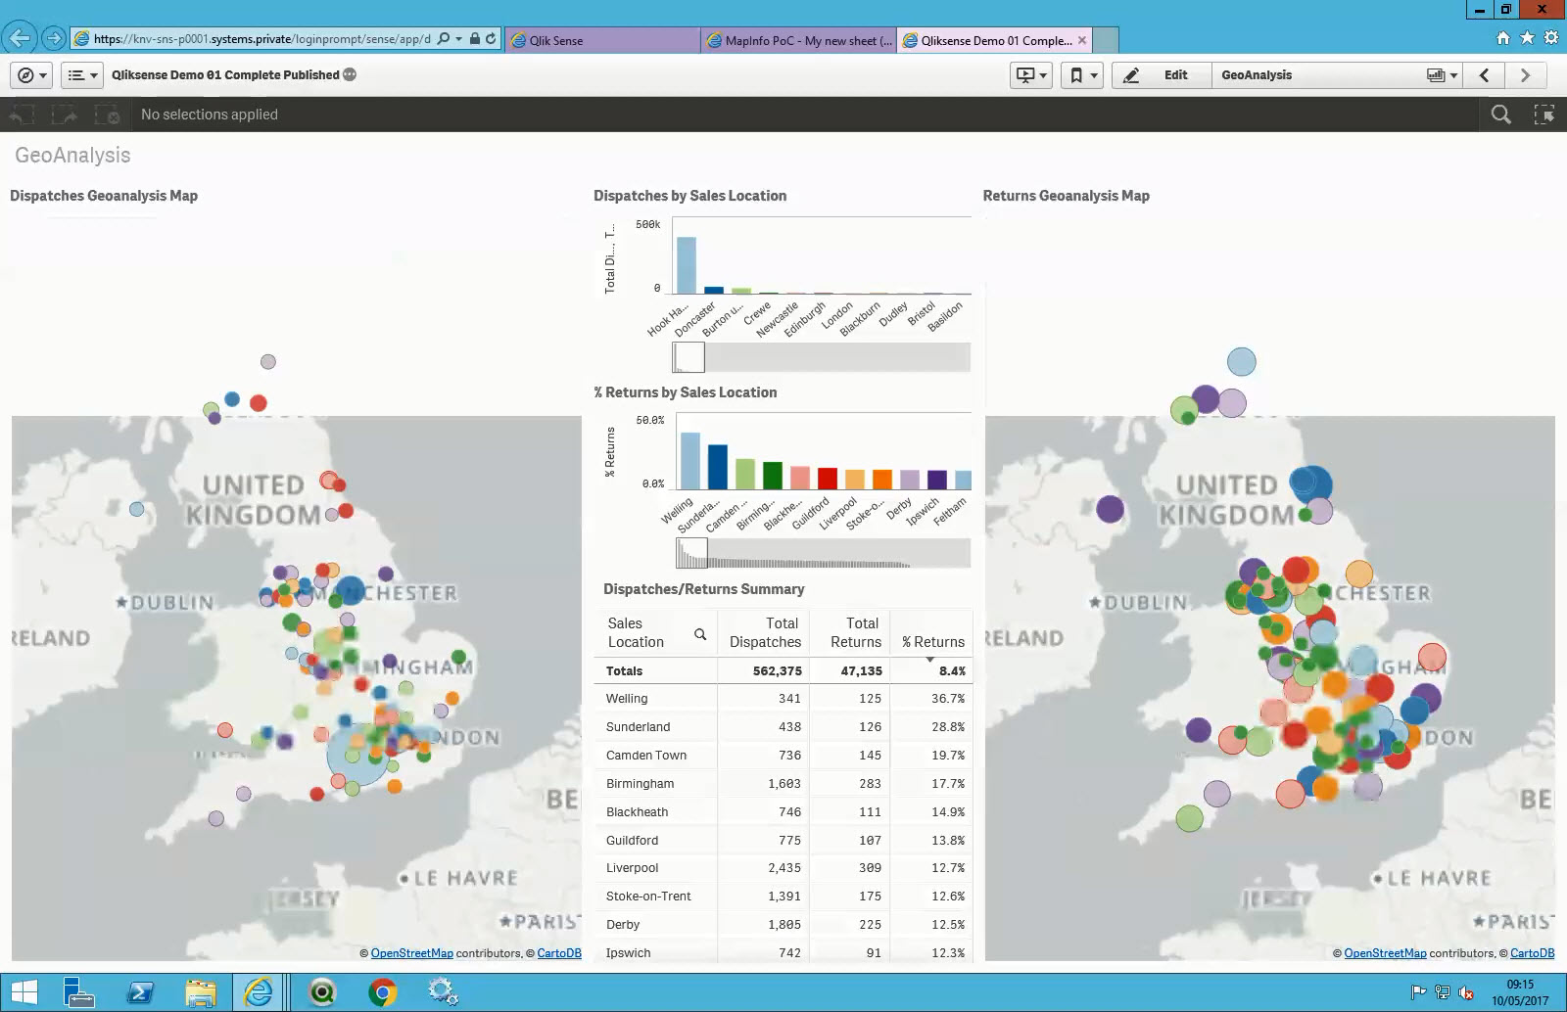Open the selections tool icon
Screen dimensions: 1567x1012
pos(1544,115)
